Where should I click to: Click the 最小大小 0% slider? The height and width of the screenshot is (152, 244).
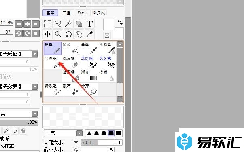tap(98, 150)
